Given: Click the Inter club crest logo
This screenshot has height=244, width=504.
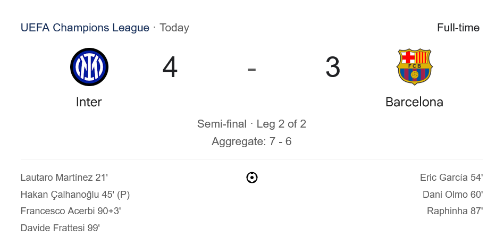Looking at the screenshot, I should [89, 67].
